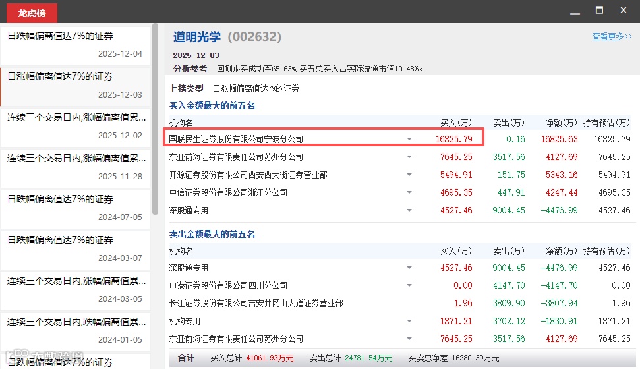Click buy amount 1871.21 in 买入 column
The width and height of the screenshot is (640, 369).
pyautogui.click(x=456, y=322)
